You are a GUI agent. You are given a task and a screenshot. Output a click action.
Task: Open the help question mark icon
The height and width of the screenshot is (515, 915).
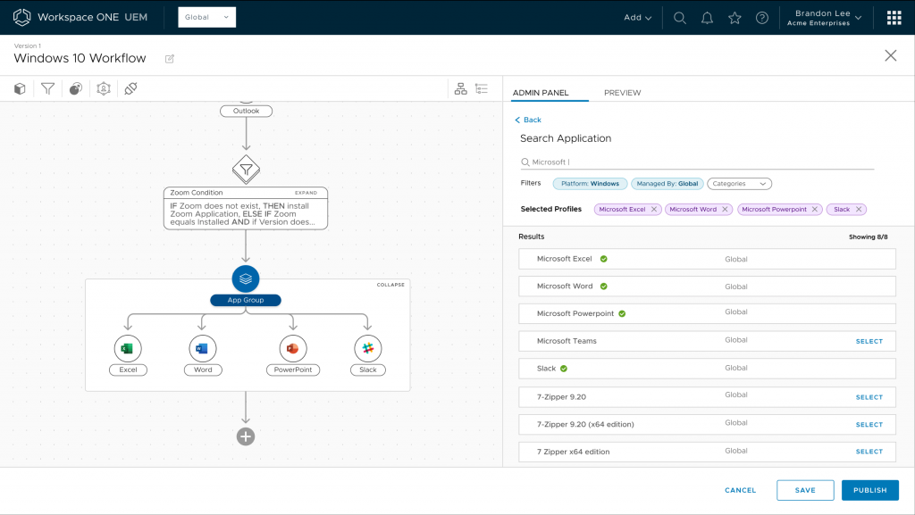762,18
